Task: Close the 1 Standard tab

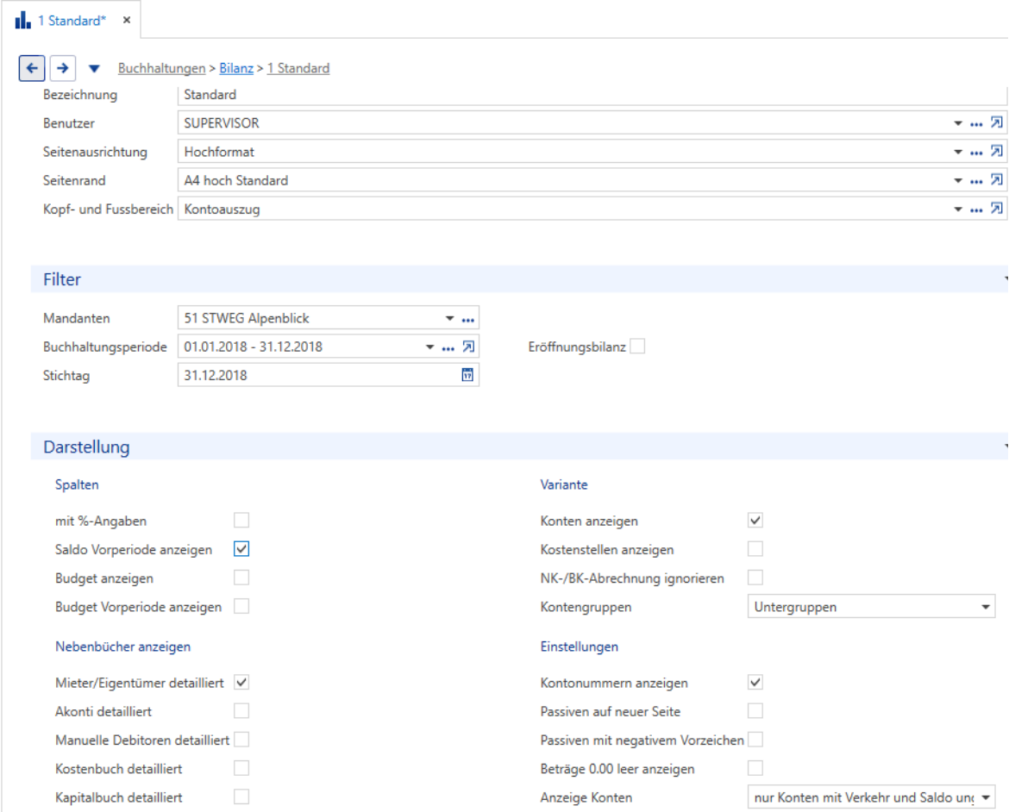Action: (127, 20)
